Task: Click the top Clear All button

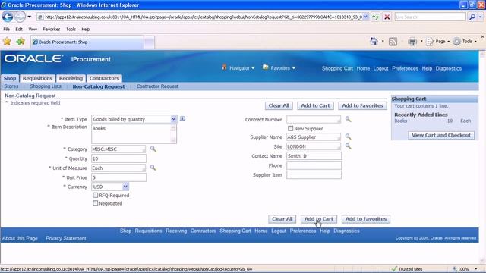Action: 279,105
